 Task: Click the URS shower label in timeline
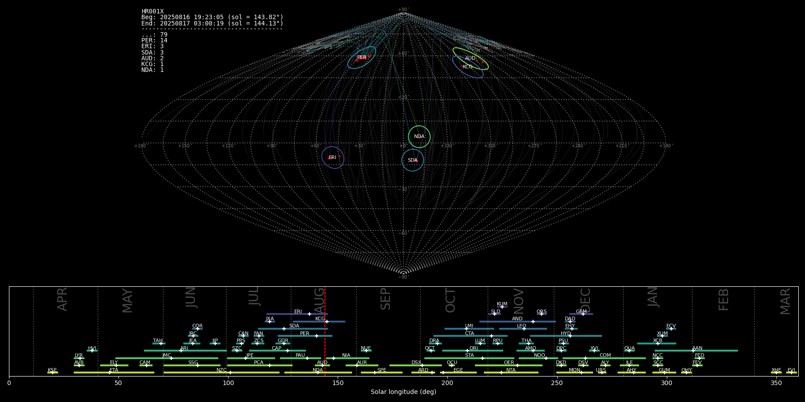pos(601,370)
